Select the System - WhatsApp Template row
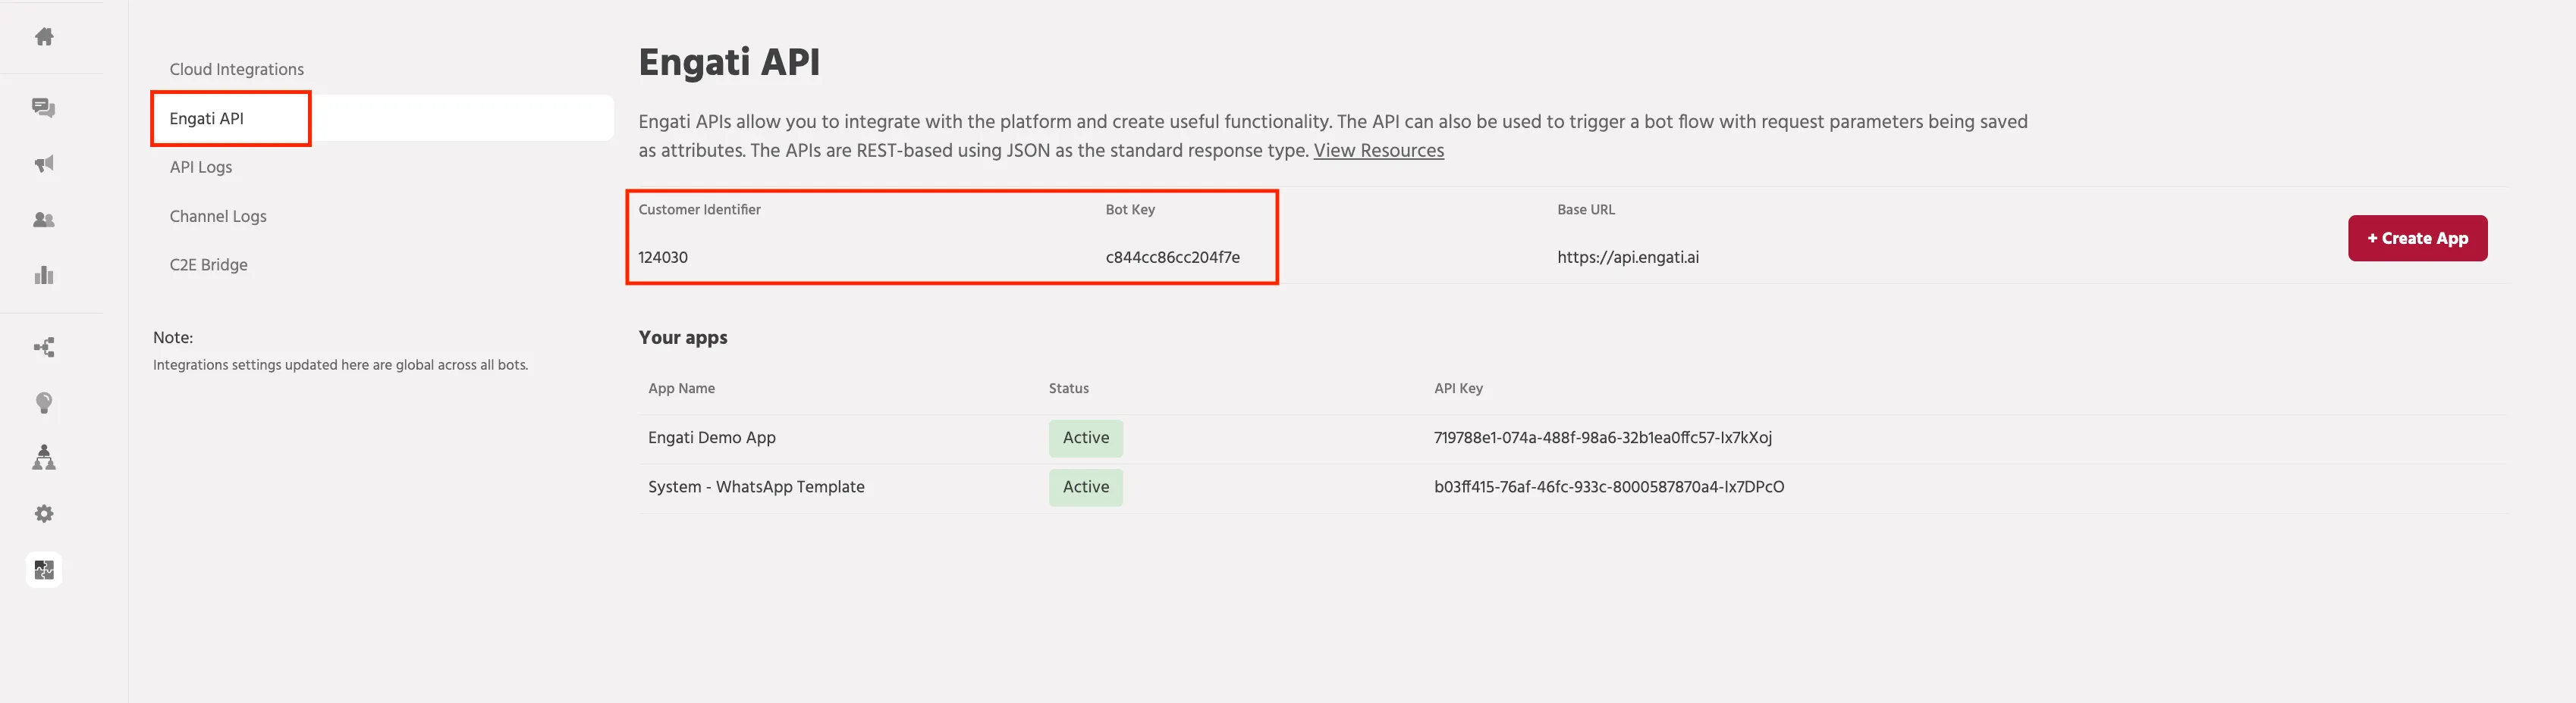This screenshot has width=2576, height=703. click(x=1573, y=487)
